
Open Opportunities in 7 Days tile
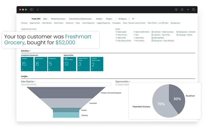pyautogui.click(x=84, y=64)
